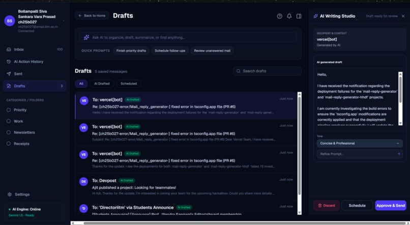Screen dimensions: 410x225
Task: Open Sent in the sidebar
Action: [x=35, y=74]
